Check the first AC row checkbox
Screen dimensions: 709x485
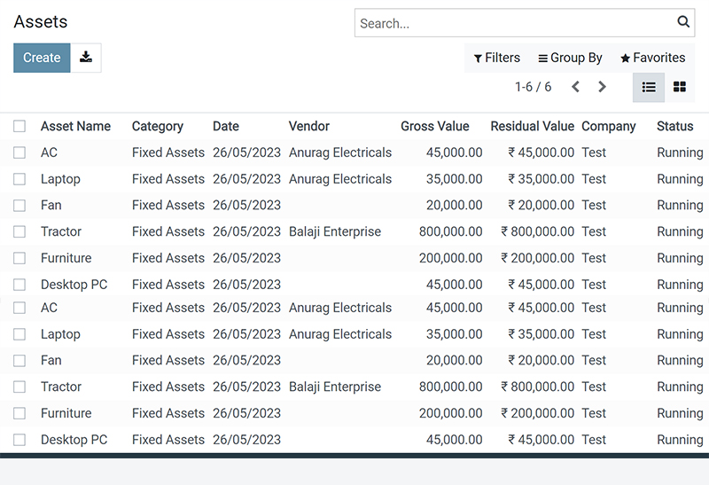(19, 153)
